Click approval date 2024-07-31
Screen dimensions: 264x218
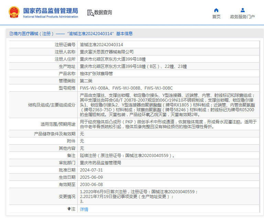(91, 170)
